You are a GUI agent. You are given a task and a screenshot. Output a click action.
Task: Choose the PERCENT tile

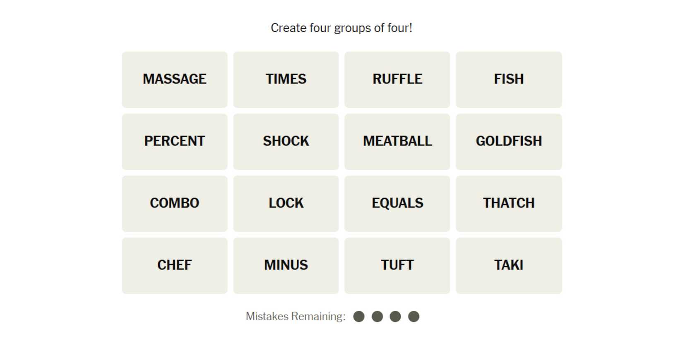click(174, 141)
